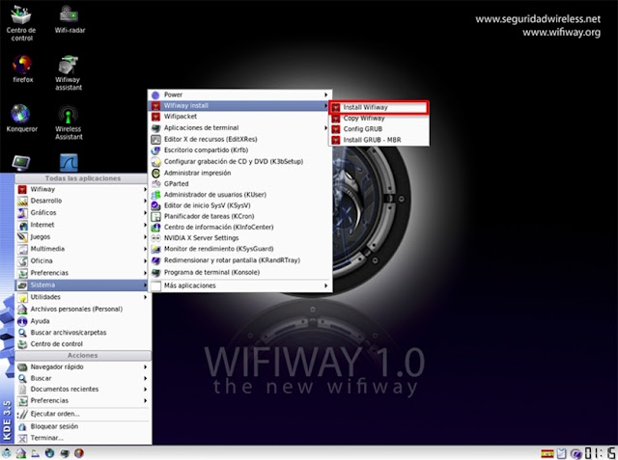Open the Desarrollo category
The width and height of the screenshot is (618, 460).
click(81, 201)
